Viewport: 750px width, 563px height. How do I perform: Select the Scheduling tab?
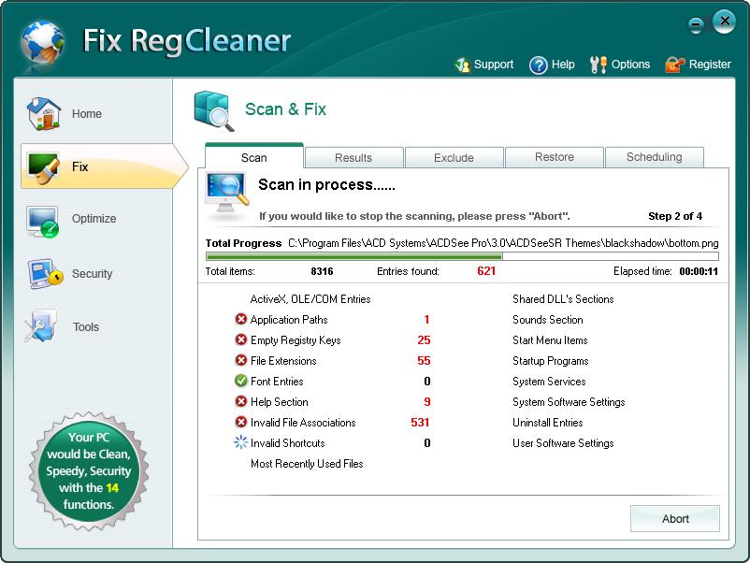(654, 157)
